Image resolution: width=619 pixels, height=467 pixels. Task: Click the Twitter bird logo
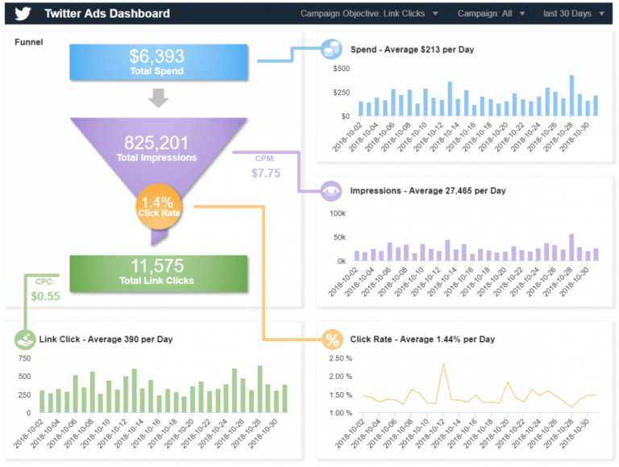23,14
